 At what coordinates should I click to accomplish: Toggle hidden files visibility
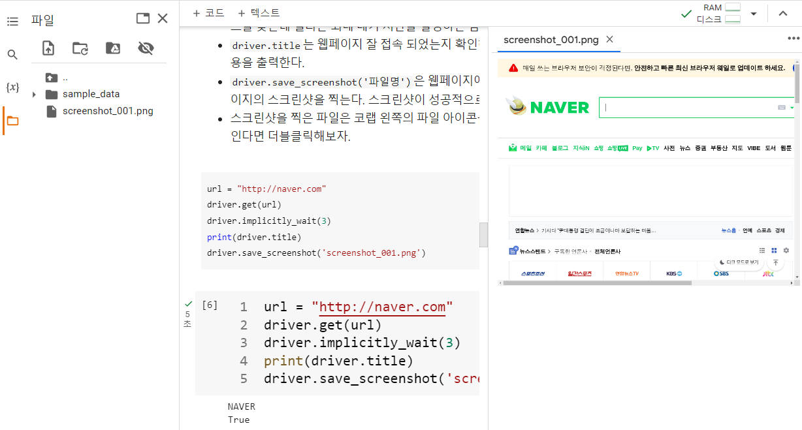tap(145, 48)
